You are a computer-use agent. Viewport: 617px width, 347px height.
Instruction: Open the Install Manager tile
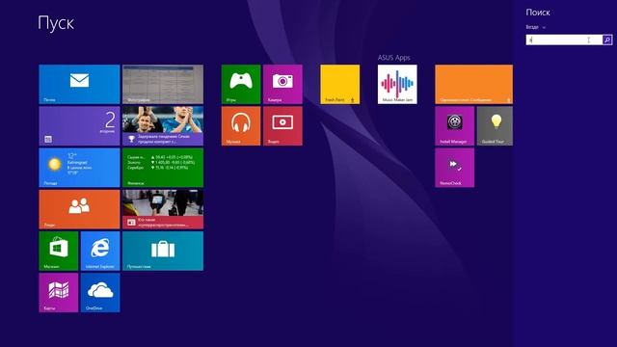(454, 126)
